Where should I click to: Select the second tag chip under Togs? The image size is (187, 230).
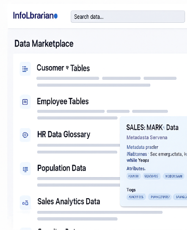[x=160, y=197]
